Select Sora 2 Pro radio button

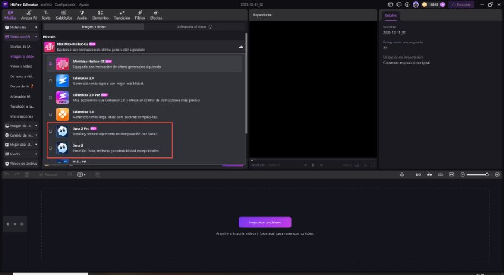(50, 132)
